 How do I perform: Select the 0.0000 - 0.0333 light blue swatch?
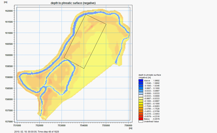[x=141, y=93]
